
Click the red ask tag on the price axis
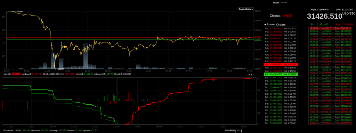coord(258,37)
